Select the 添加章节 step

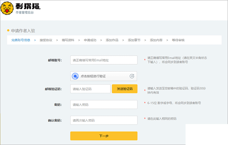[x=134, y=40]
